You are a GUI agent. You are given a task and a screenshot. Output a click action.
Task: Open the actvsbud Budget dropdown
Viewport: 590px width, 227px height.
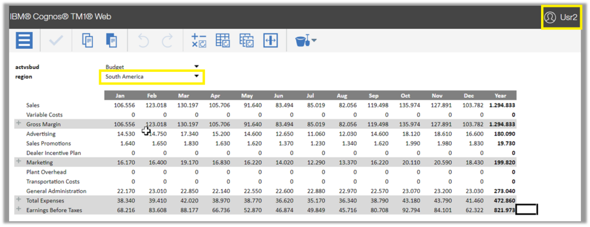click(x=152, y=67)
